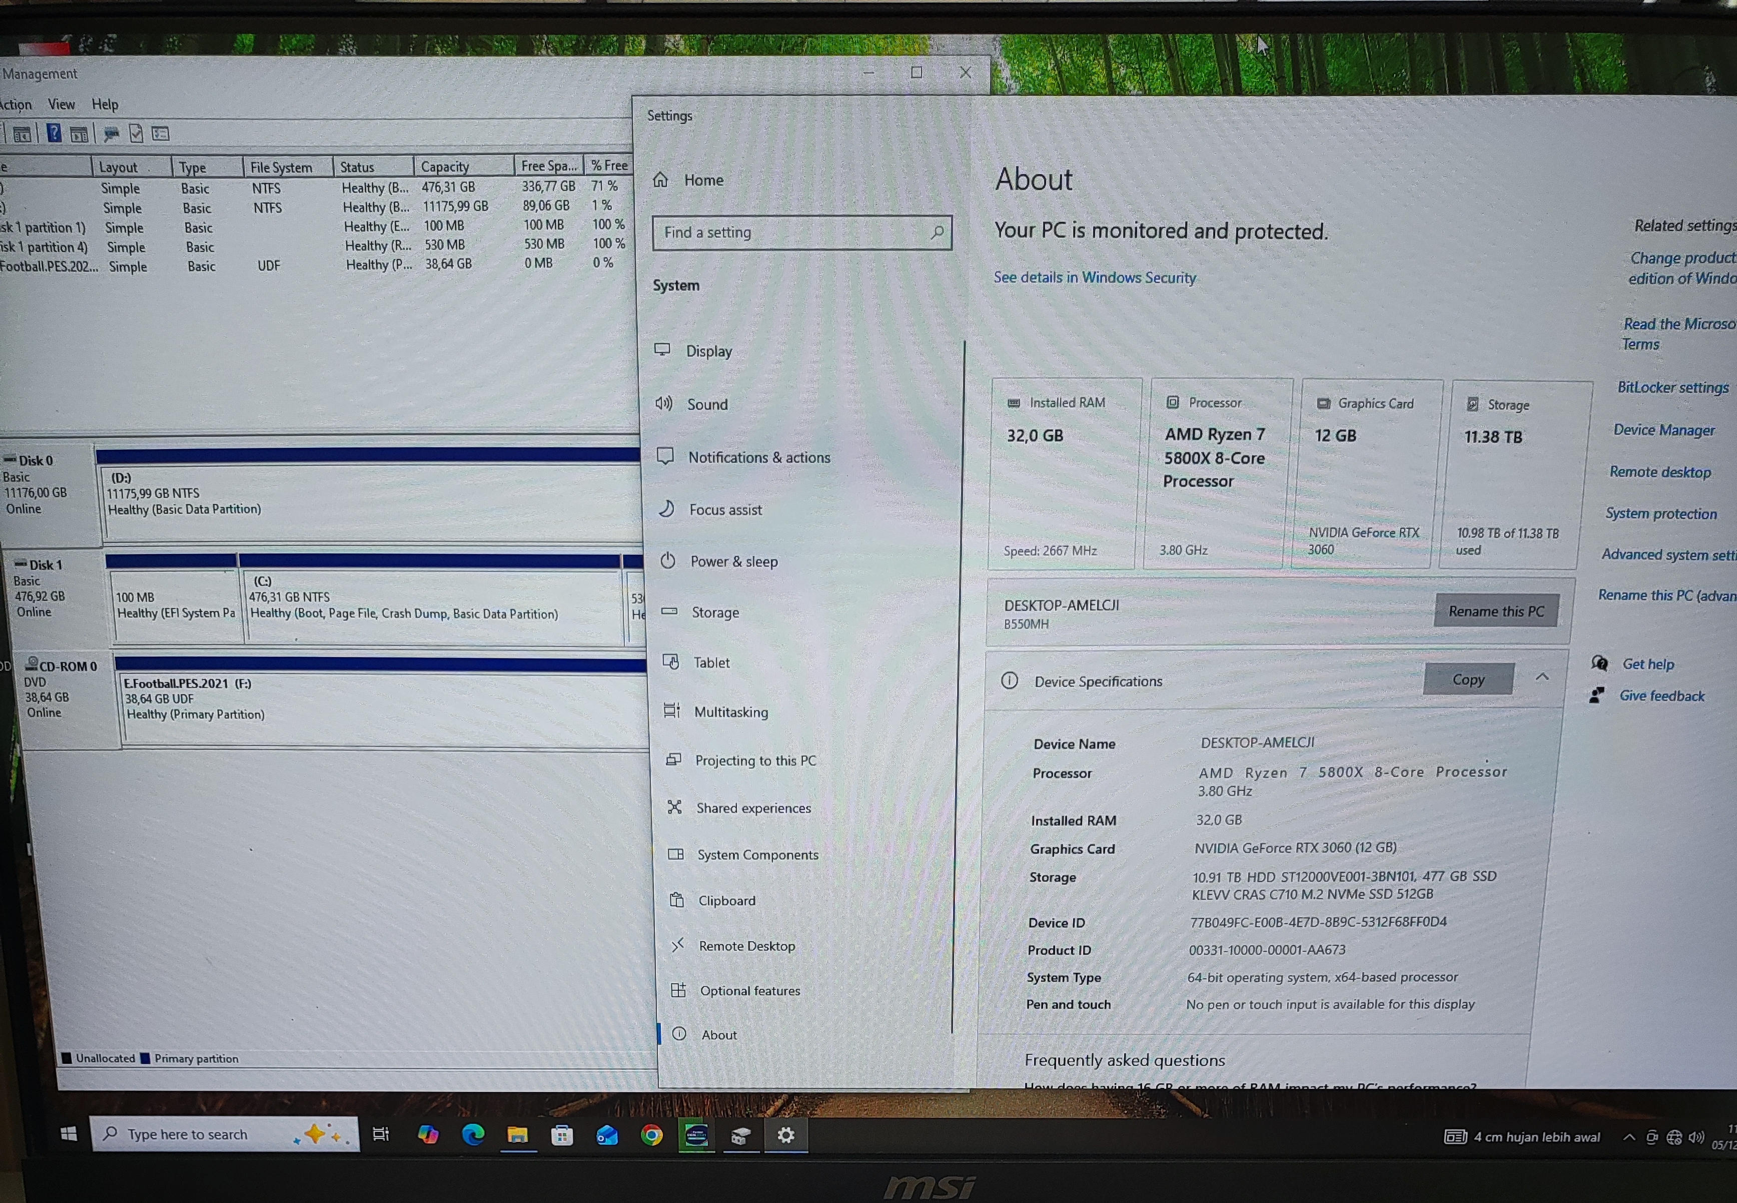Image resolution: width=1737 pixels, height=1203 pixels.
Task: Show hidden system tray icons chevron
Action: click(1629, 1137)
